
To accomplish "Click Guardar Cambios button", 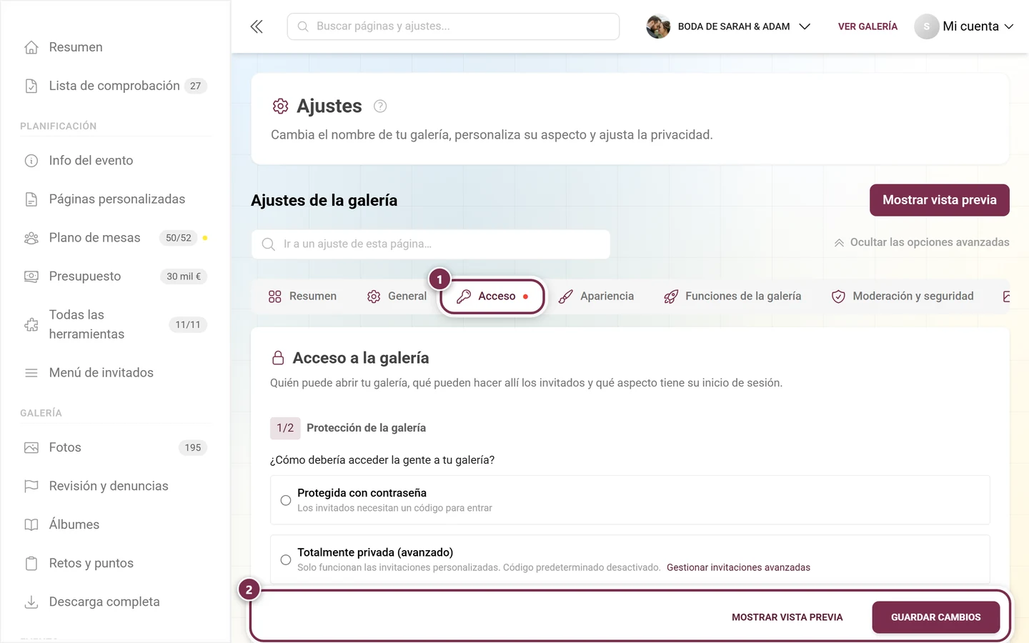I will point(936,617).
